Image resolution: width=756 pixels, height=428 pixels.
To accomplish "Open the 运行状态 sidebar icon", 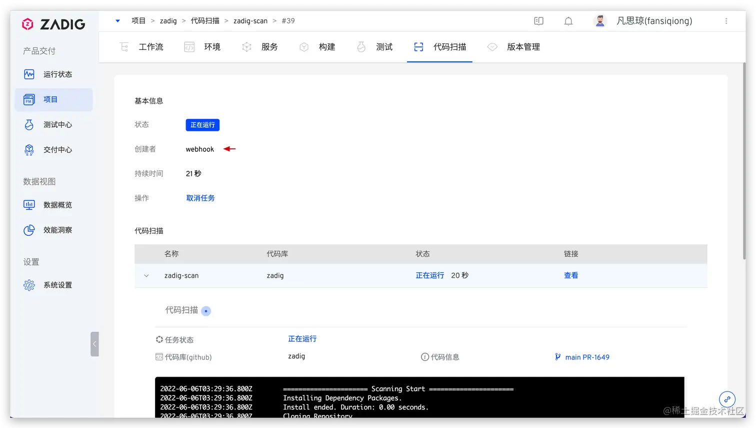I will click(29, 74).
